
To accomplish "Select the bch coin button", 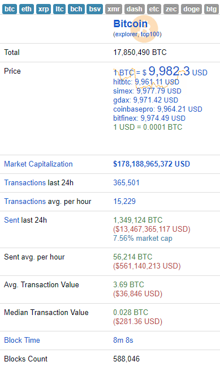I will pyautogui.click(x=76, y=9).
